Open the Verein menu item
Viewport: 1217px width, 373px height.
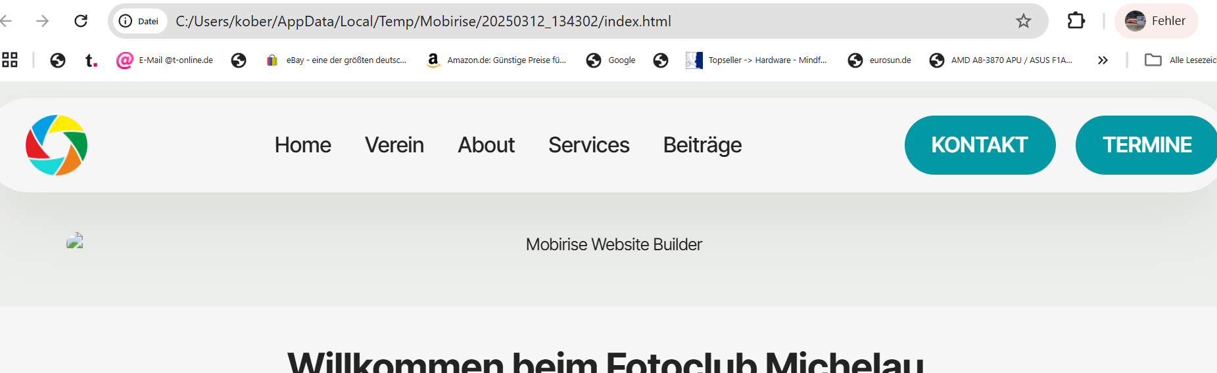click(394, 145)
